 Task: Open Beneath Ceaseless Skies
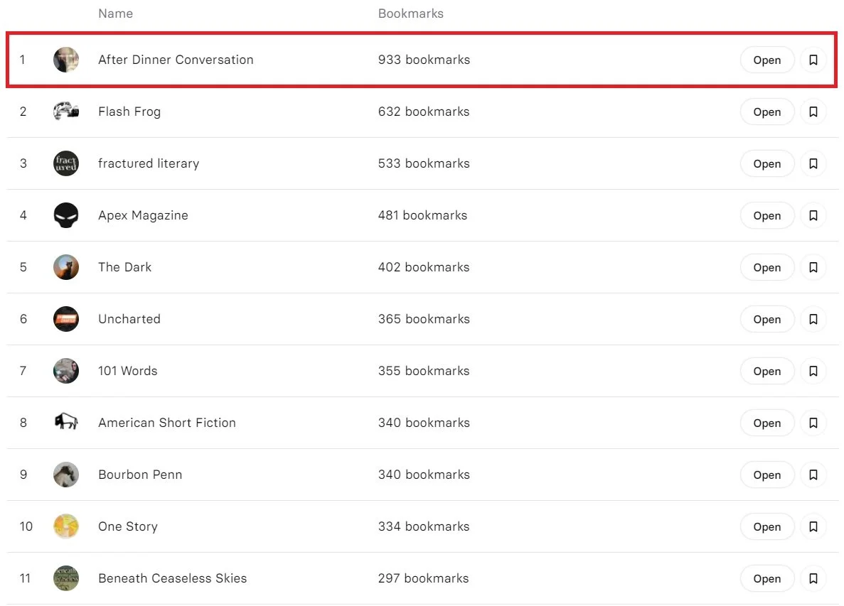pos(767,578)
